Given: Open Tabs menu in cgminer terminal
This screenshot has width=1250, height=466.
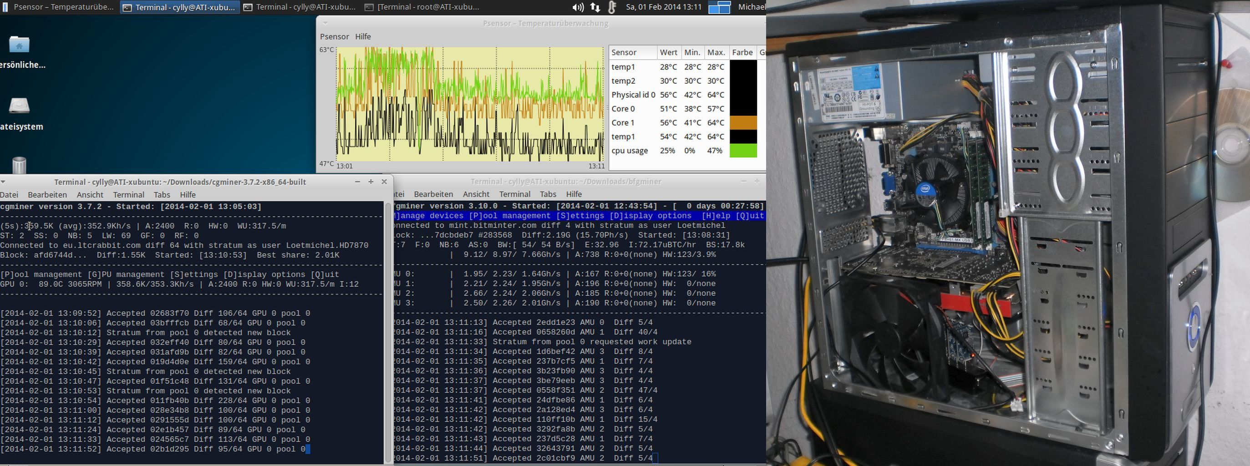Looking at the screenshot, I should click(162, 194).
